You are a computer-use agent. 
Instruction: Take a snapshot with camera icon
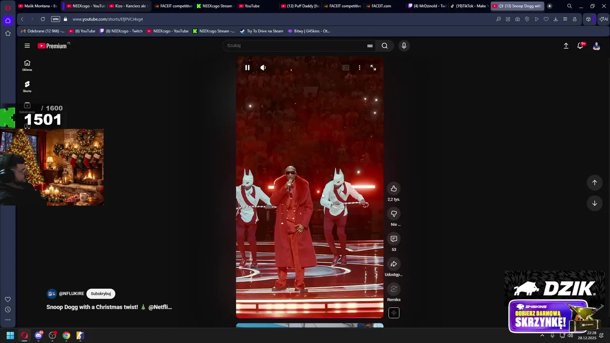[518, 19]
